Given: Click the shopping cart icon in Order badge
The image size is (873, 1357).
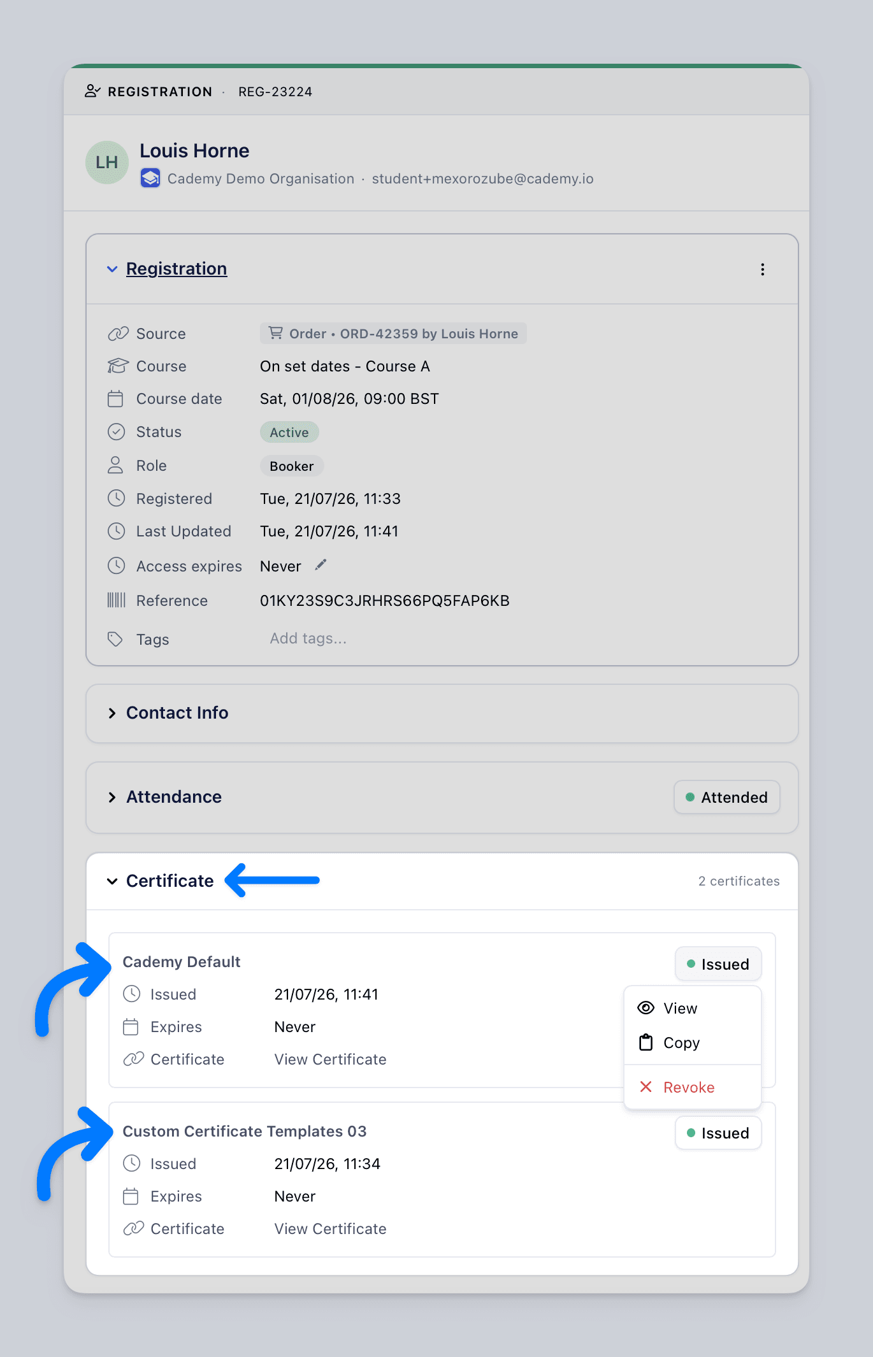Looking at the screenshot, I should point(275,333).
